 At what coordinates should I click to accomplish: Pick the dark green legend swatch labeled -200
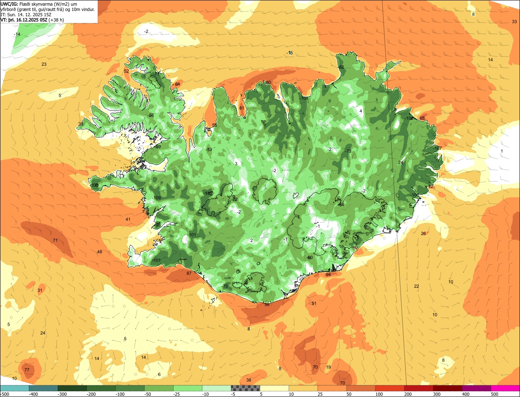coord(101,388)
